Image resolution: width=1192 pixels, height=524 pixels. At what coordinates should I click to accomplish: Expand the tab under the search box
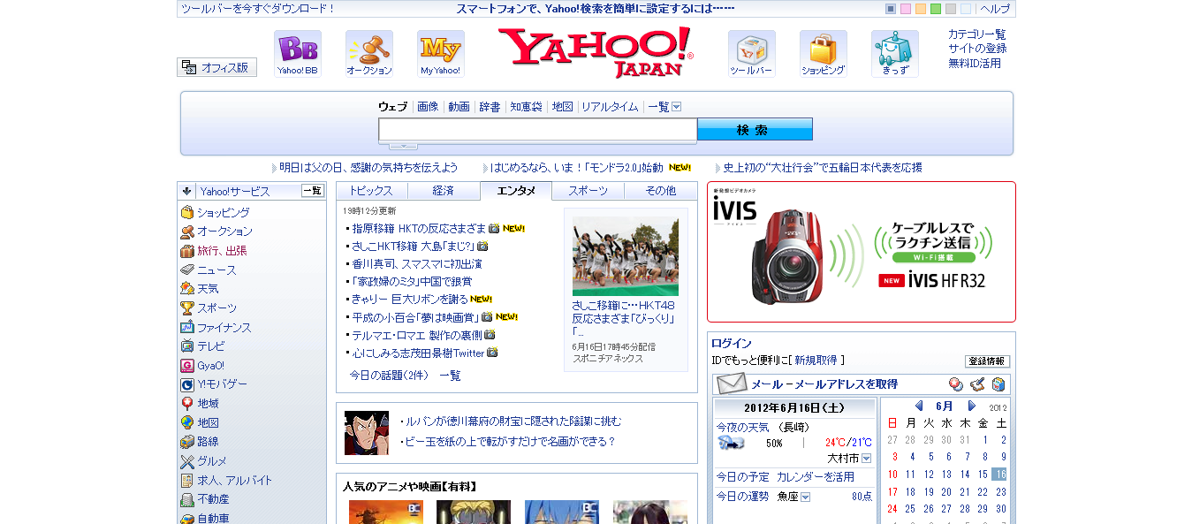click(403, 146)
